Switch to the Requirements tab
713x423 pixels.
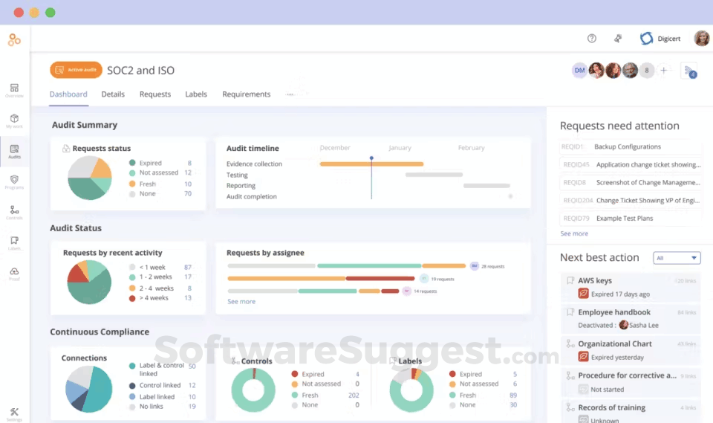click(x=247, y=94)
